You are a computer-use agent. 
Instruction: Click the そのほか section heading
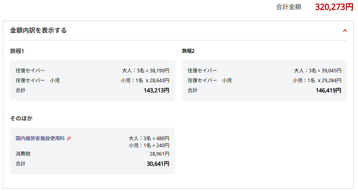click(x=21, y=118)
